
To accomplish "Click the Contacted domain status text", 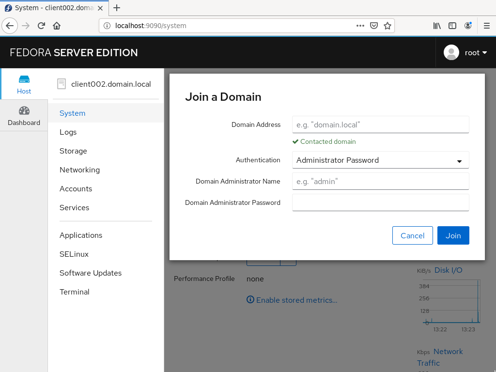I will pyautogui.click(x=328, y=142).
